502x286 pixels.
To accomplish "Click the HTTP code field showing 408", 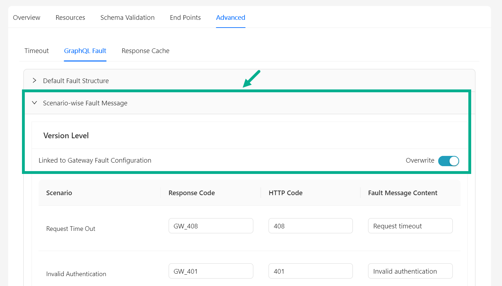I will [310, 226].
